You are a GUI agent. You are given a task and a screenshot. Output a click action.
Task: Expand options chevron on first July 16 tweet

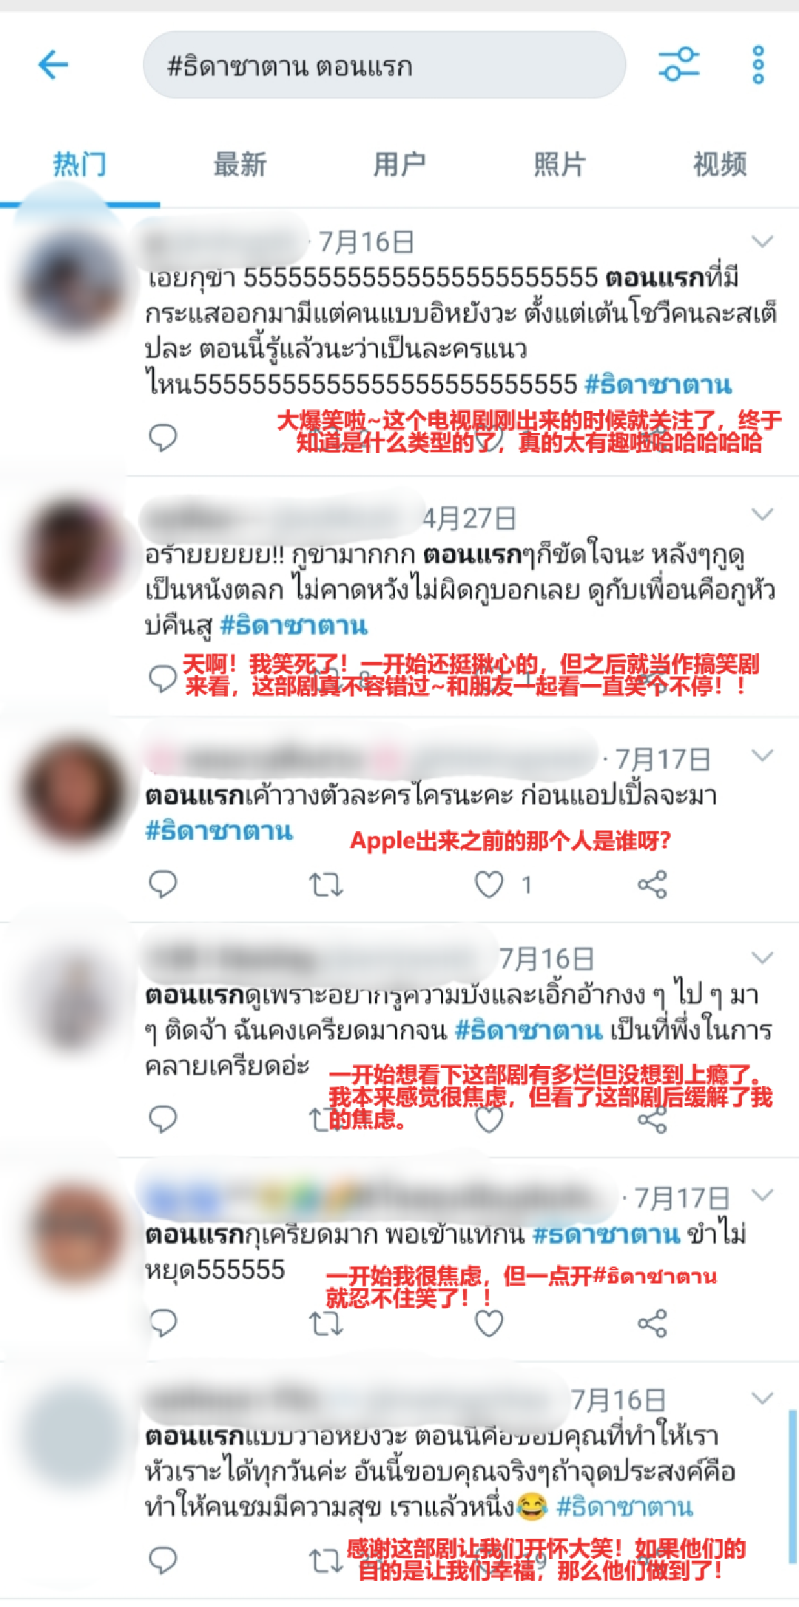(x=762, y=241)
